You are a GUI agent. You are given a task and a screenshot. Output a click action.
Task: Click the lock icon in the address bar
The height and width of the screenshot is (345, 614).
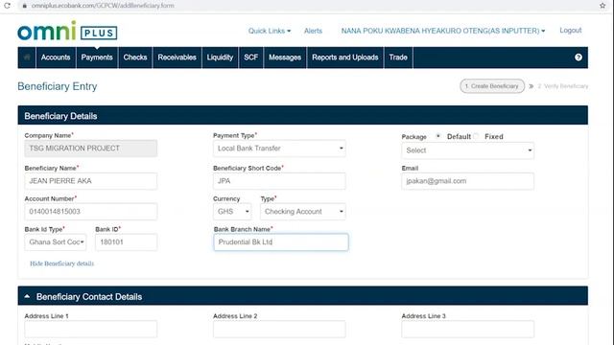(24, 6)
